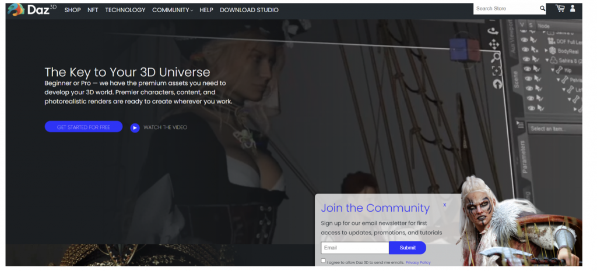Click the GET STARTED FOR FREE button
This screenshot has height=271, width=597.
click(83, 127)
